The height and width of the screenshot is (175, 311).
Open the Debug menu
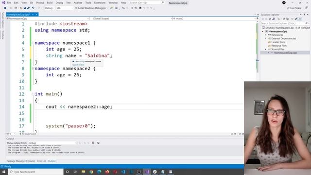(x=59, y=3)
